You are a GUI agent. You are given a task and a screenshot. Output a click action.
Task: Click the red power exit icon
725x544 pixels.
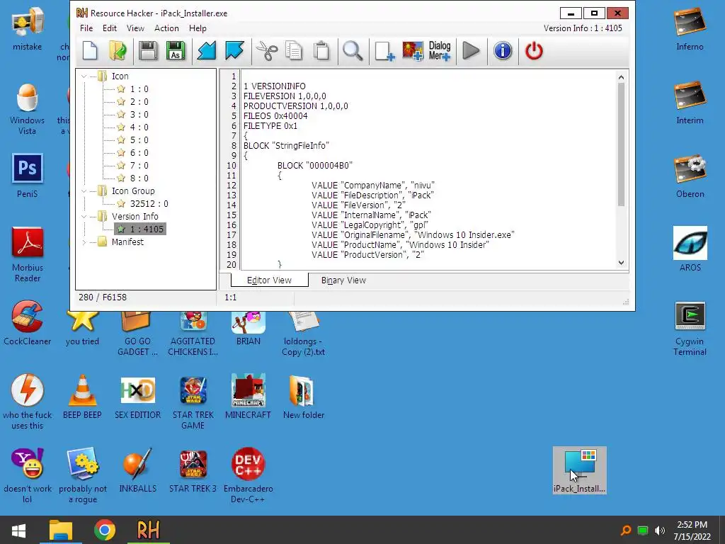tap(534, 51)
